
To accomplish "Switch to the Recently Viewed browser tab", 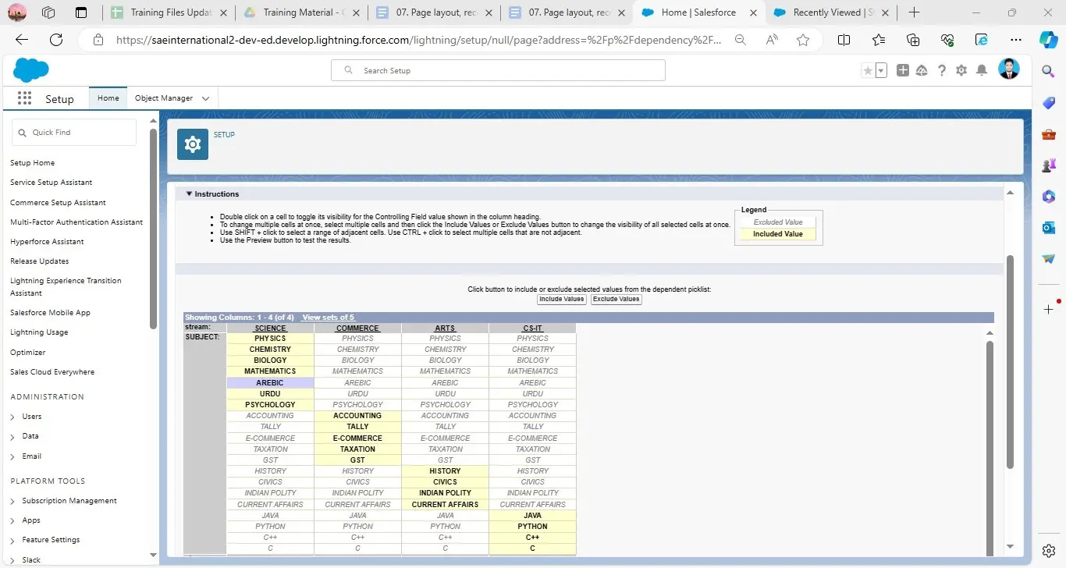I will coord(826,12).
